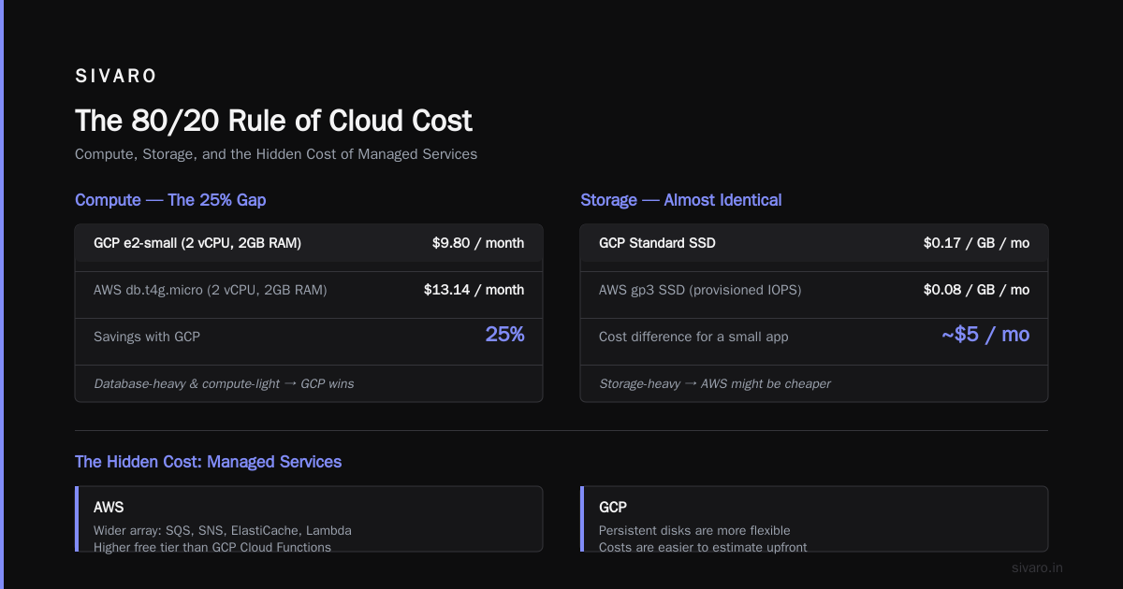
Task: Click the note 'Database-heavy & compute-light → GCP wins'
Action: 224,383
